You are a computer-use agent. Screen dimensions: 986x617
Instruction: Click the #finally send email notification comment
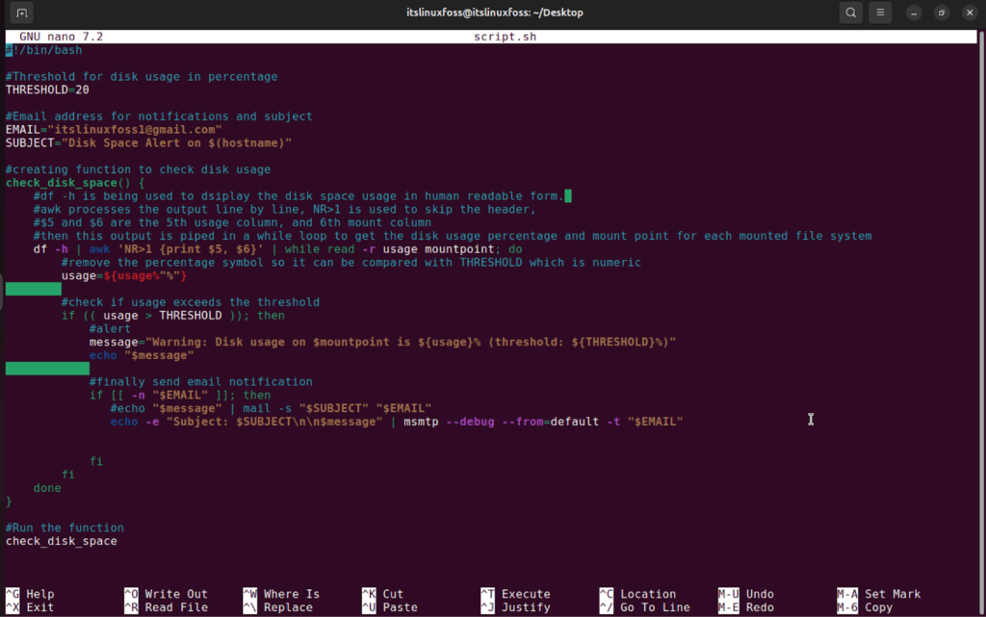(x=201, y=382)
